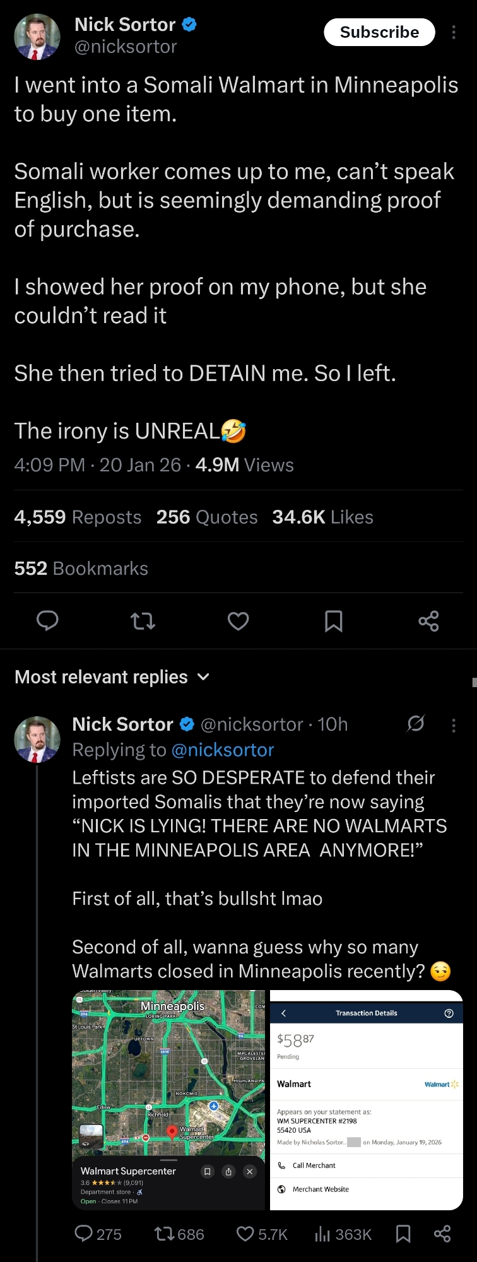Open the @nicksortor mention link
The width and height of the screenshot is (477, 1262).
click(x=223, y=750)
